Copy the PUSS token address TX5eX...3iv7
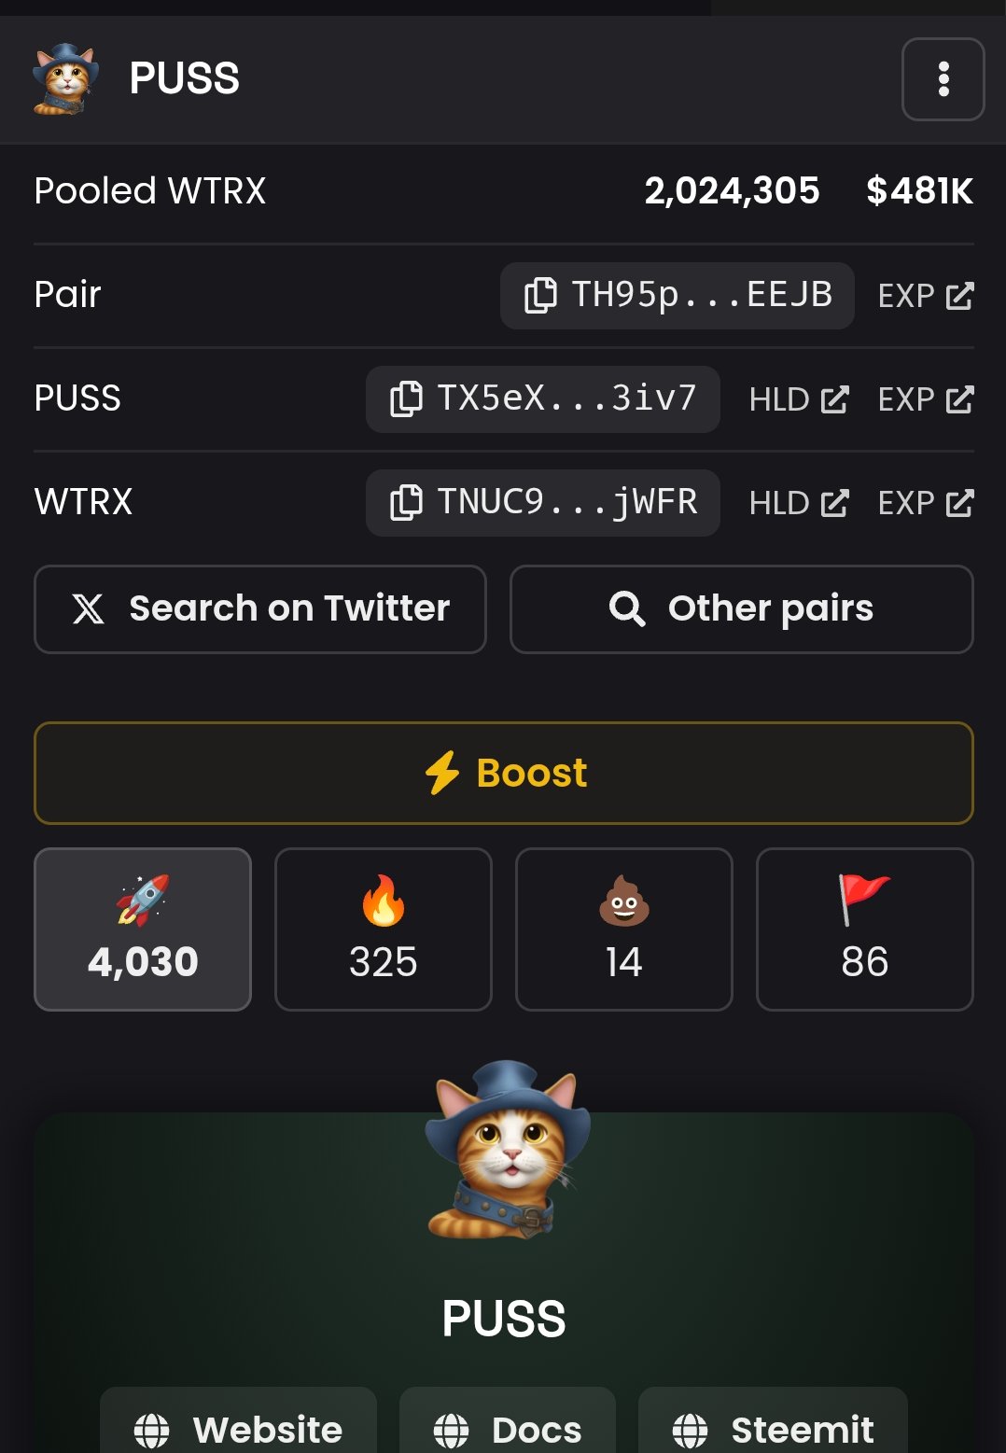 click(542, 399)
